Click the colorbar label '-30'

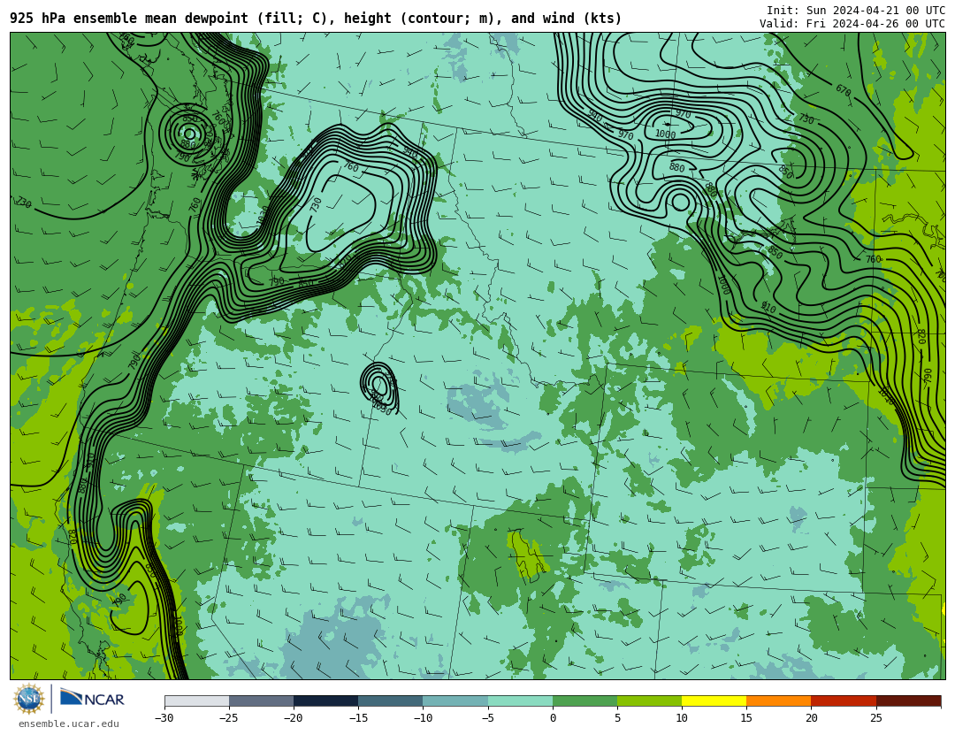(x=164, y=718)
